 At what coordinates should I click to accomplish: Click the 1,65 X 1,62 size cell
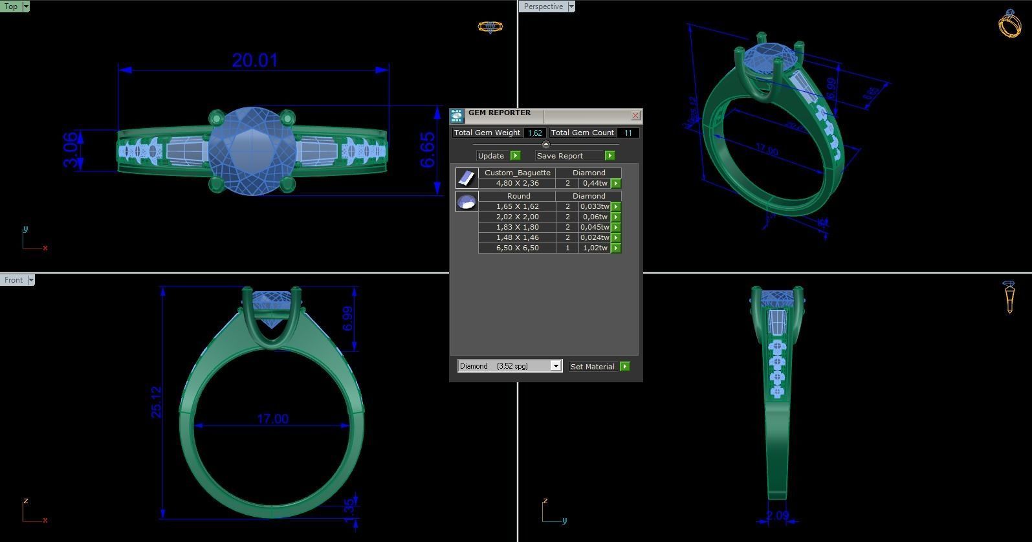pos(517,206)
